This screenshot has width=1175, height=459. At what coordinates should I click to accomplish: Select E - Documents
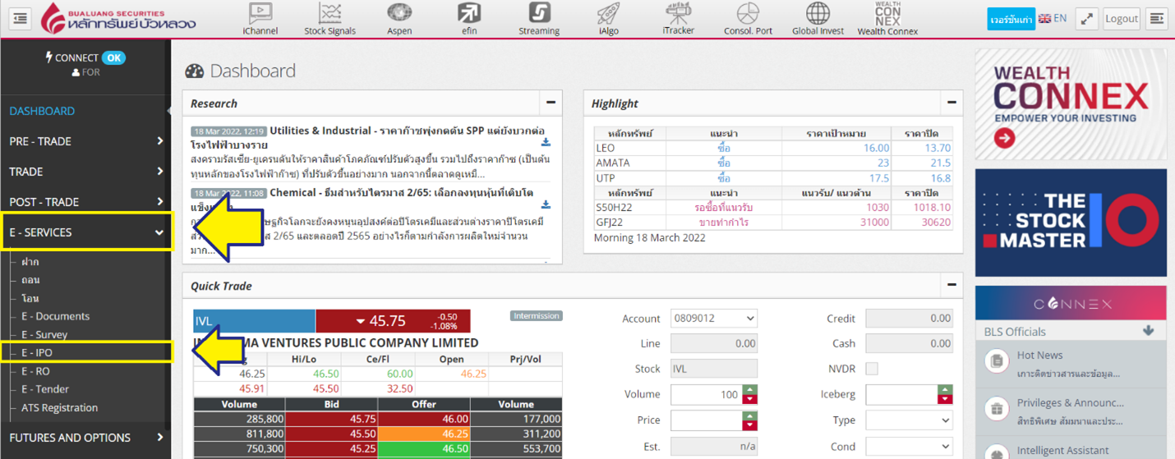pos(55,316)
